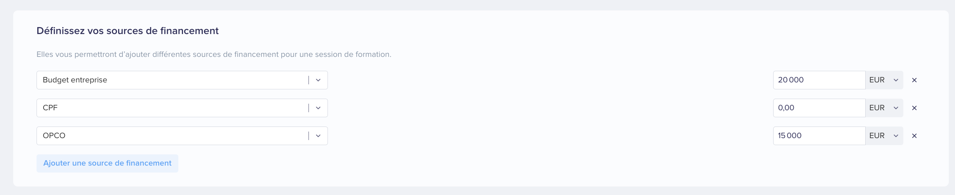This screenshot has width=955, height=195.
Task: Click the chevron arrow in Budget entreprise selector
Action: pos(318,80)
